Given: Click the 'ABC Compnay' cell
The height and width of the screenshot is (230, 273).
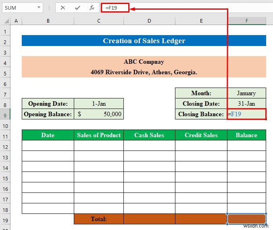Looking at the screenshot, I should coord(144,62).
